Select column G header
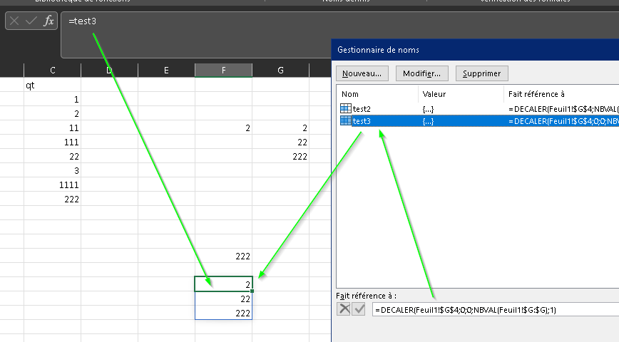The height and width of the screenshot is (342, 619). 280,71
